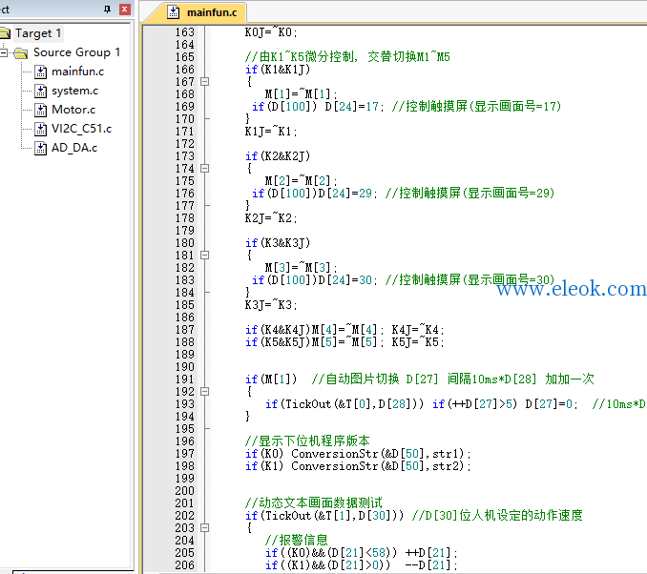Click the mainfun.c file icon in project tree
Screen dimensions: 647x574
tap(40, 72)
